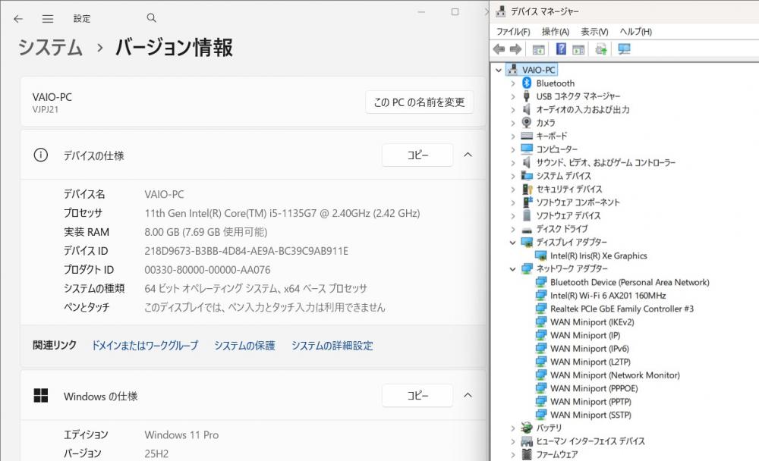Select WAN Miniport (PPPOE) entry

(x=594, y=388)
